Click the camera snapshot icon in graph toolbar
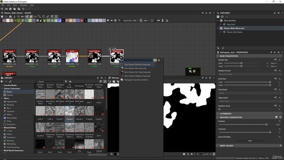The height and width of the screenshot is (160, 284). pos(10,16)
